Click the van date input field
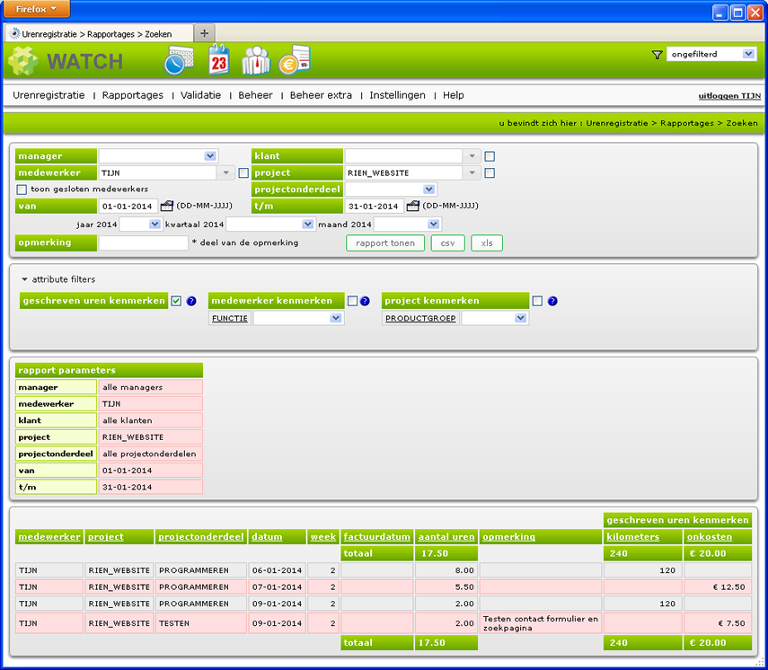Viewport: 768px width, 670px height. point(128,206)
